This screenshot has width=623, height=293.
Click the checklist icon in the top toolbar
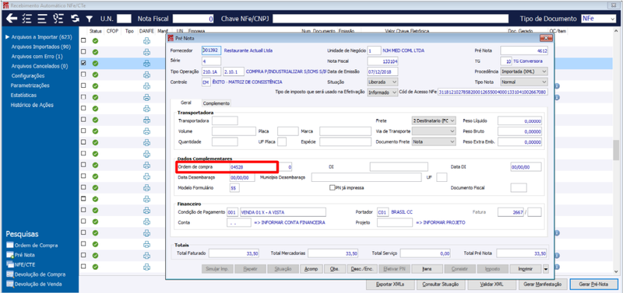pyautogui.click(x=27, y=18)
